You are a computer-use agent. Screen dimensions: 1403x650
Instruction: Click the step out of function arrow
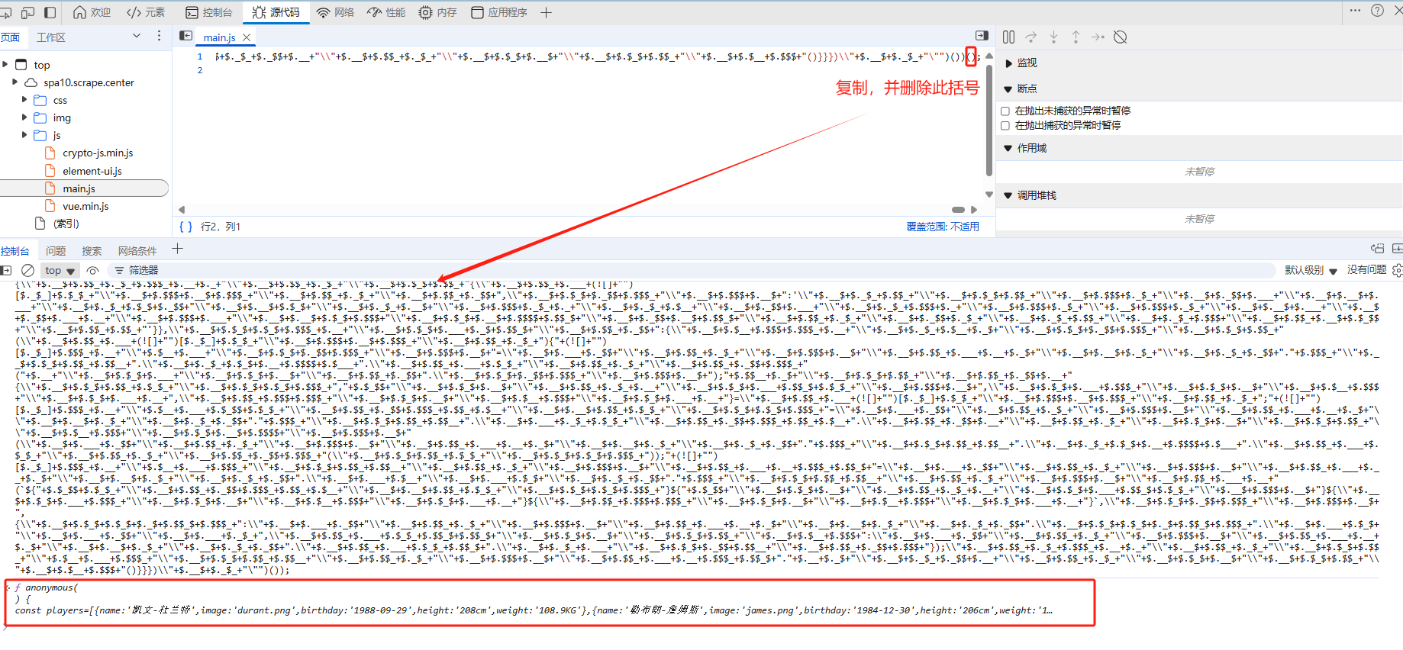click(1076, 37)
